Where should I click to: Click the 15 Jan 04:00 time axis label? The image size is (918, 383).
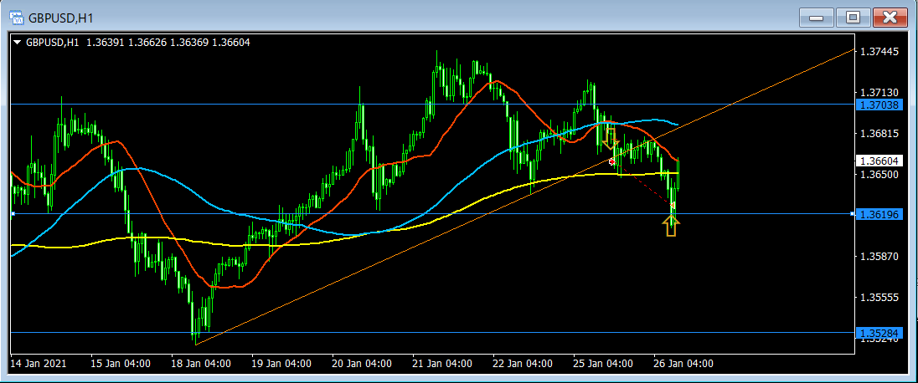(121, 364)
